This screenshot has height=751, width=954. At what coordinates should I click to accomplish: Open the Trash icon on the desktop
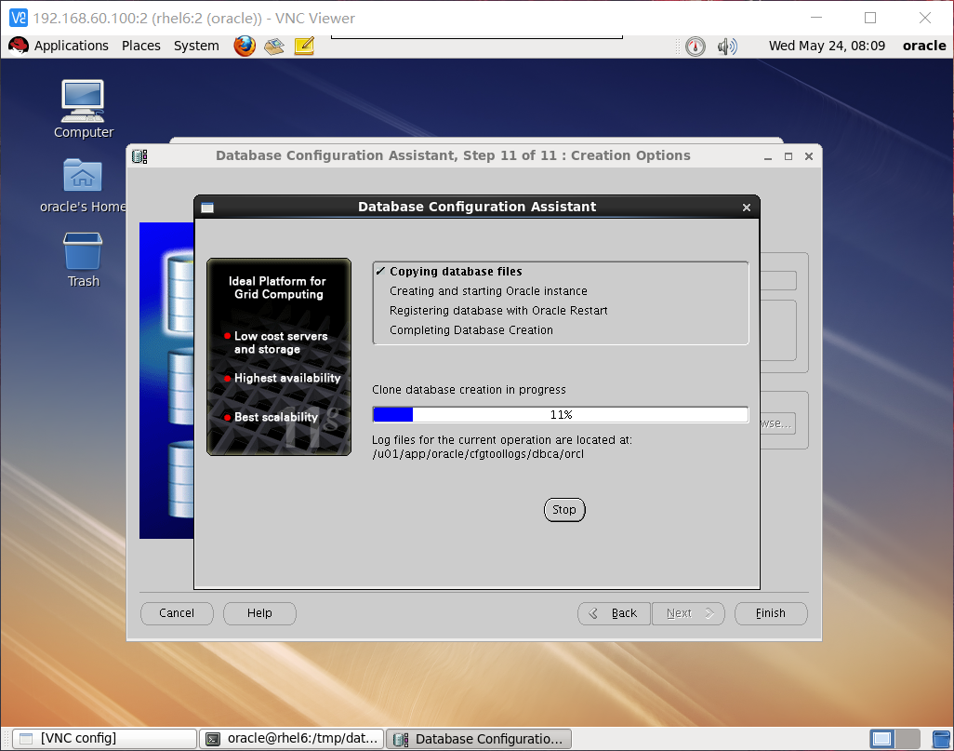[82, 249]
